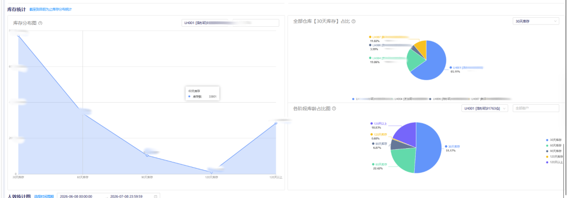Click the 120天以上 data point on the line chart
Image resolution: width=567 pixels, height=198 pixels.
(x=276, y=123)
